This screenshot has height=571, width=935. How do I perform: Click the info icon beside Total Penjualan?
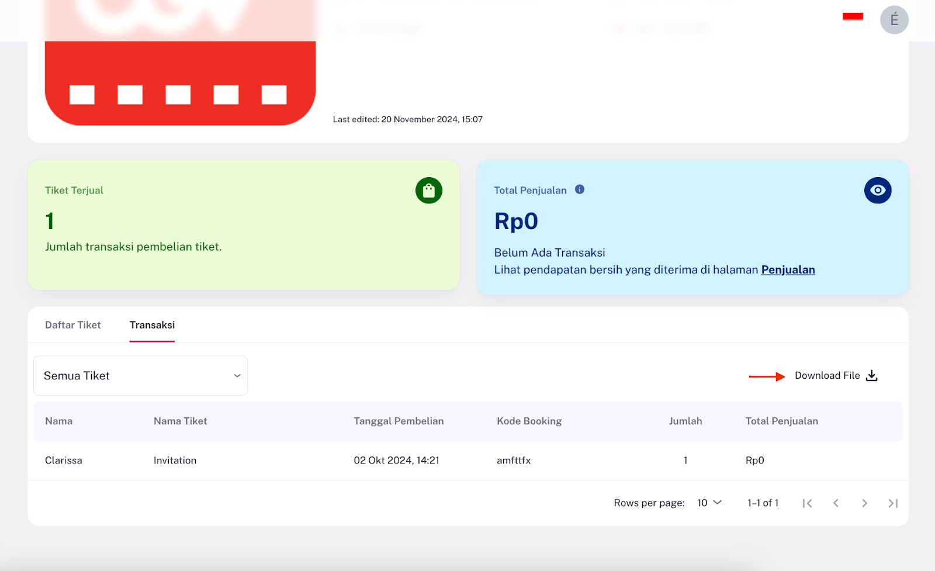click(x=580, y=189)
